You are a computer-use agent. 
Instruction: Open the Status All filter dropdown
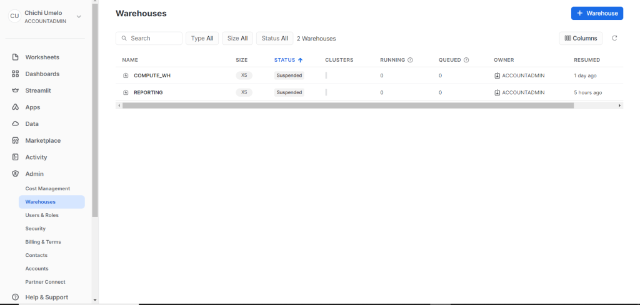pyautogui.click(x=274, y=38)
